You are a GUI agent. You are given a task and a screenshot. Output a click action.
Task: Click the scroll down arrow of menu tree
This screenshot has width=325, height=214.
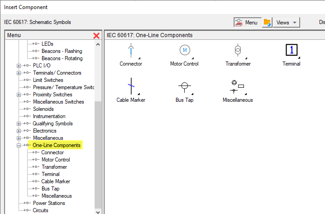click(x=98, y=212)
